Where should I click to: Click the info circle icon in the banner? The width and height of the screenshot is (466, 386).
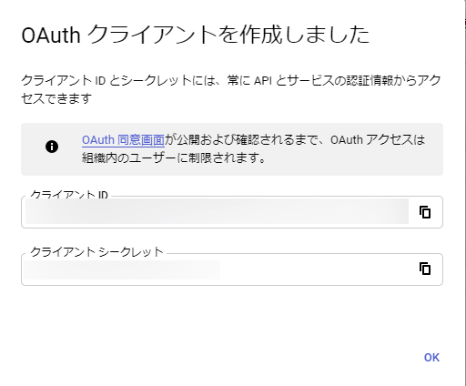click(x=52, y=147)
